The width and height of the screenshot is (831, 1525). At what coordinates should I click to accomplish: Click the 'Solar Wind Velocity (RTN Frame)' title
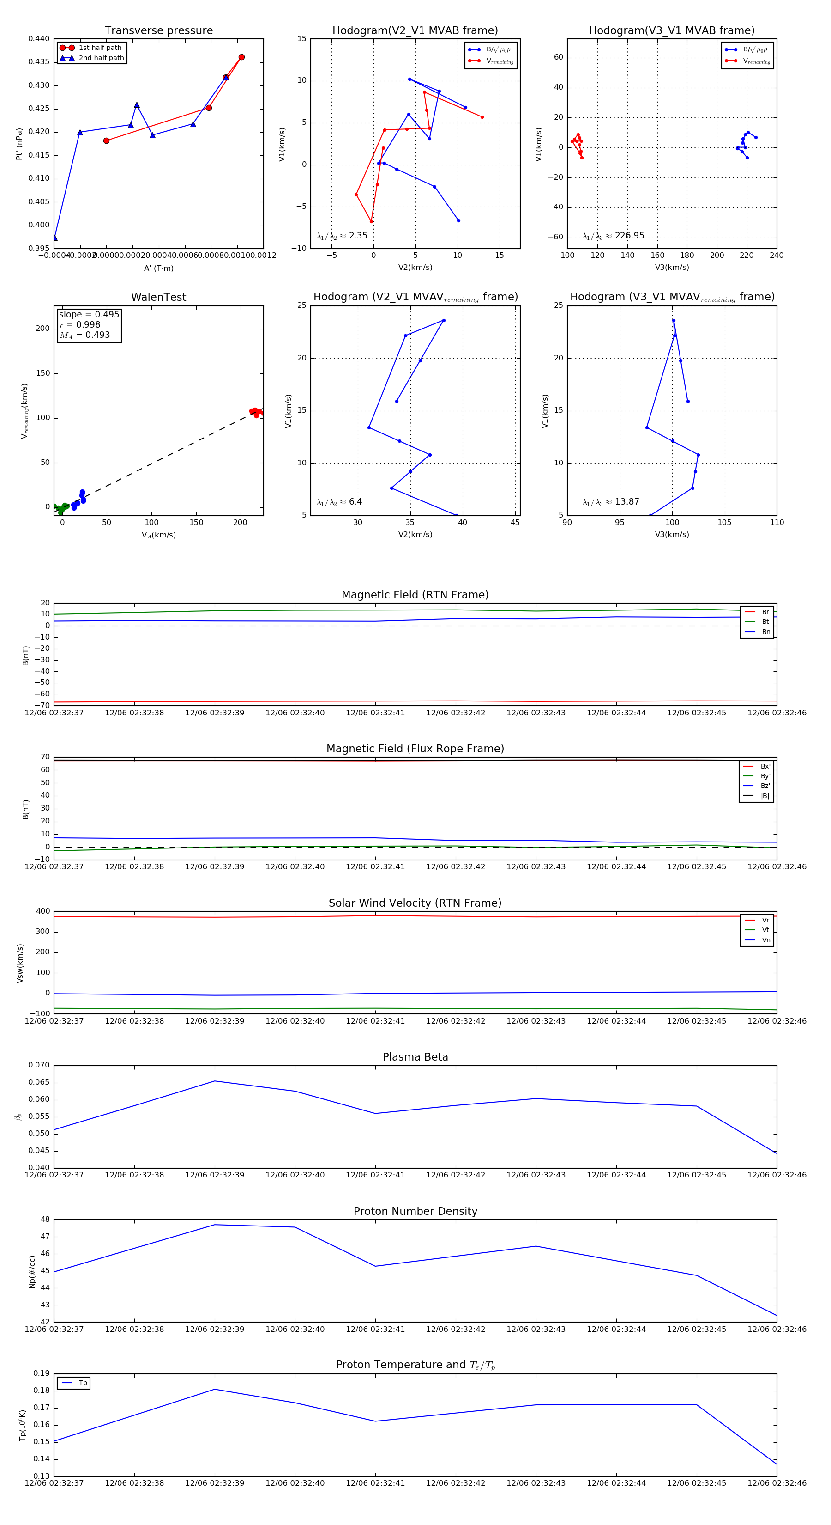[415, 903]
